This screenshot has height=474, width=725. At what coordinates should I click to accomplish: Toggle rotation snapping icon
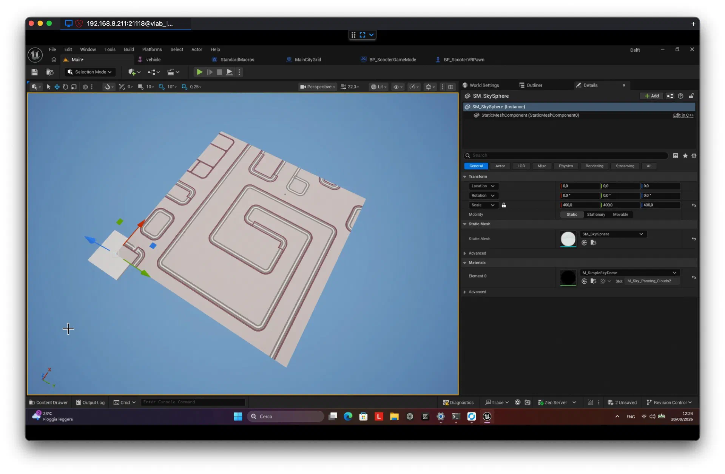(162, 86)
